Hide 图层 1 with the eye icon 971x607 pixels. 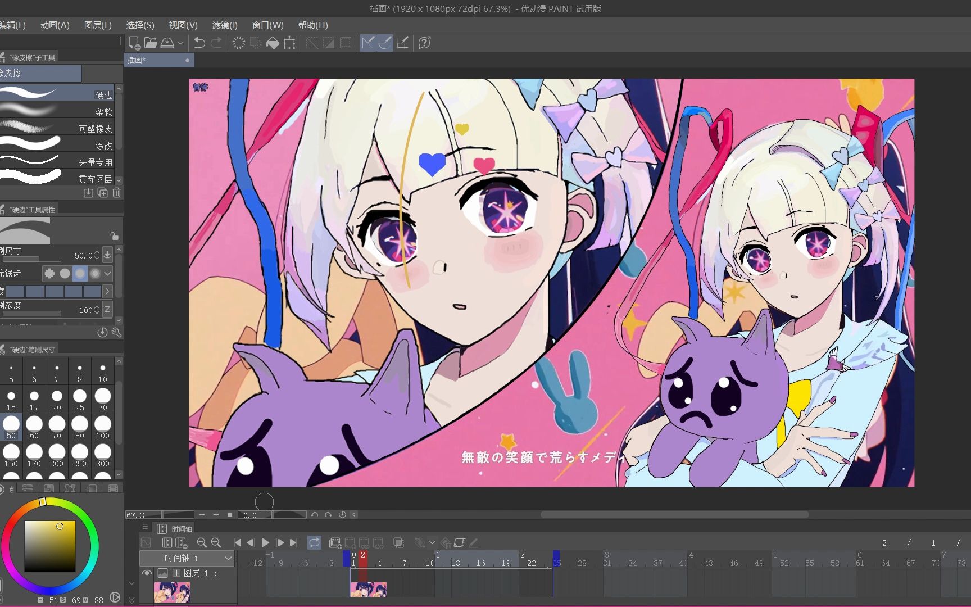coord(147,573)
